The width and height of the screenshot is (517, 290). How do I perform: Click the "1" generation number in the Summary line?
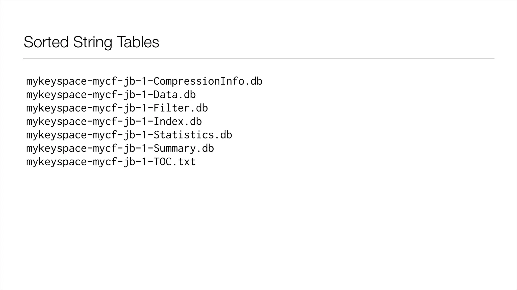point(144,148)
